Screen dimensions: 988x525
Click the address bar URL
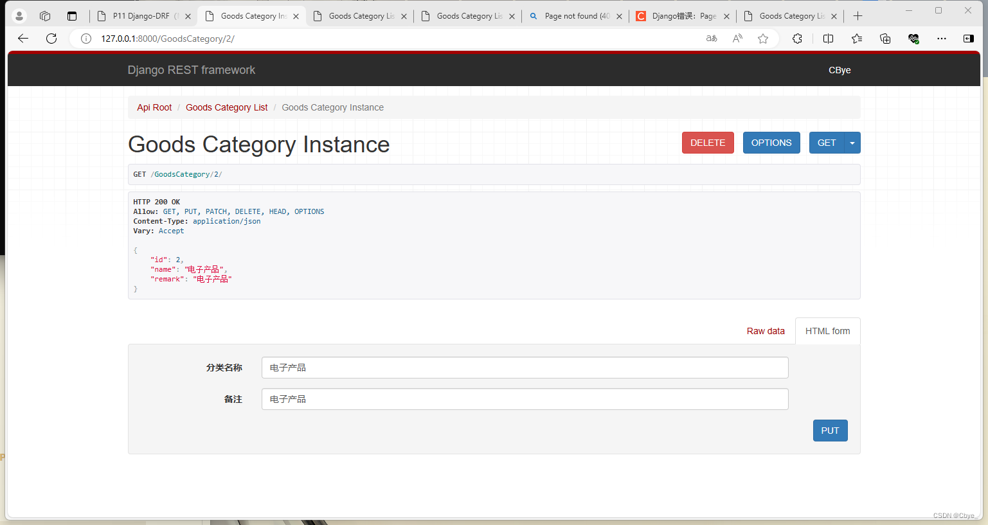pyautogui.click(x=168, y=39)
